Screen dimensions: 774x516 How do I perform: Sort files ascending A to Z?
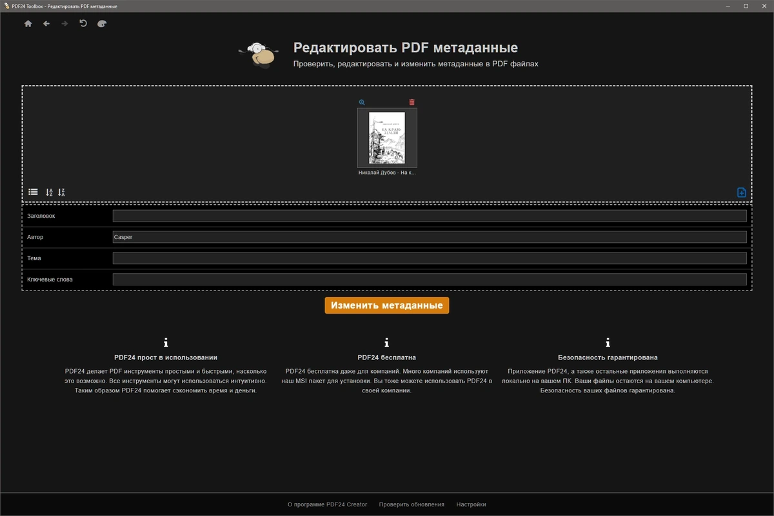tap(50, 192)
